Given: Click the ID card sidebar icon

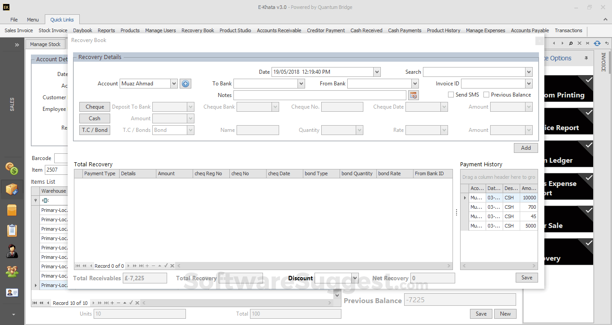Looking at the screenshot, I should (12, 293).
